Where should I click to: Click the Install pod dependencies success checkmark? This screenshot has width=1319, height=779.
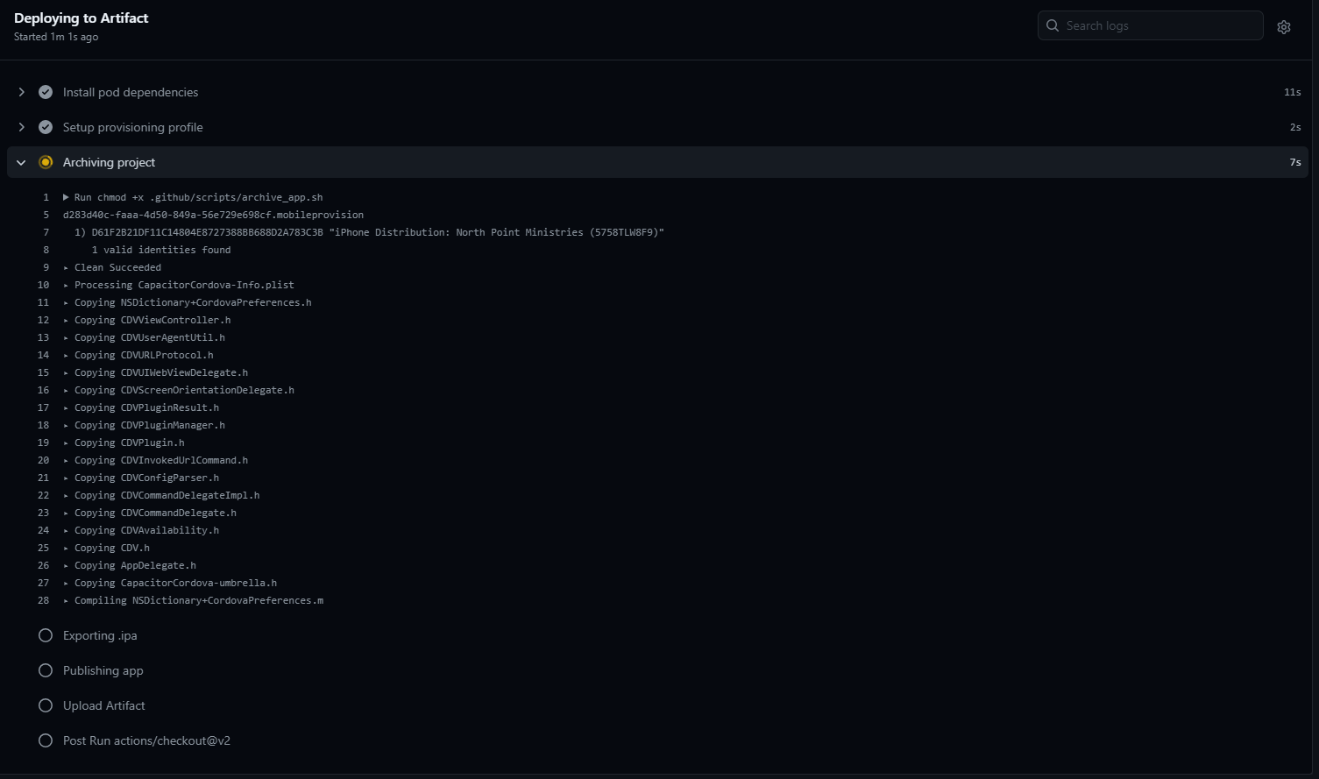pos(46,92)
